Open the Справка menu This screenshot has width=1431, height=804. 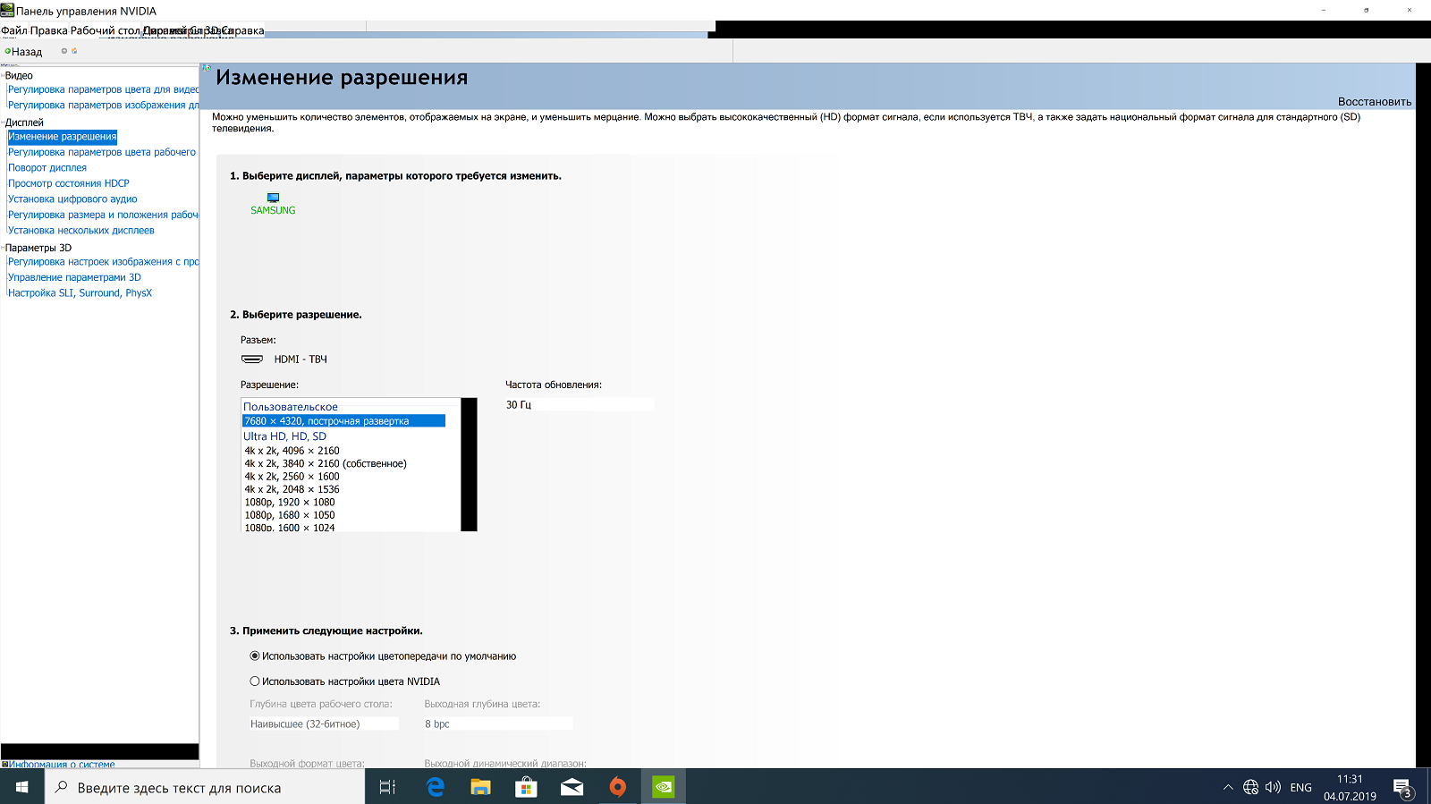point(242,30)
